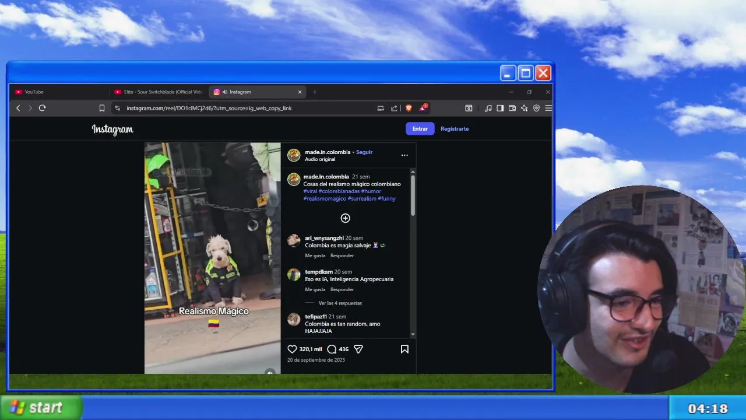
Task: Open the #viral hashtag
Action: point(310,191)
